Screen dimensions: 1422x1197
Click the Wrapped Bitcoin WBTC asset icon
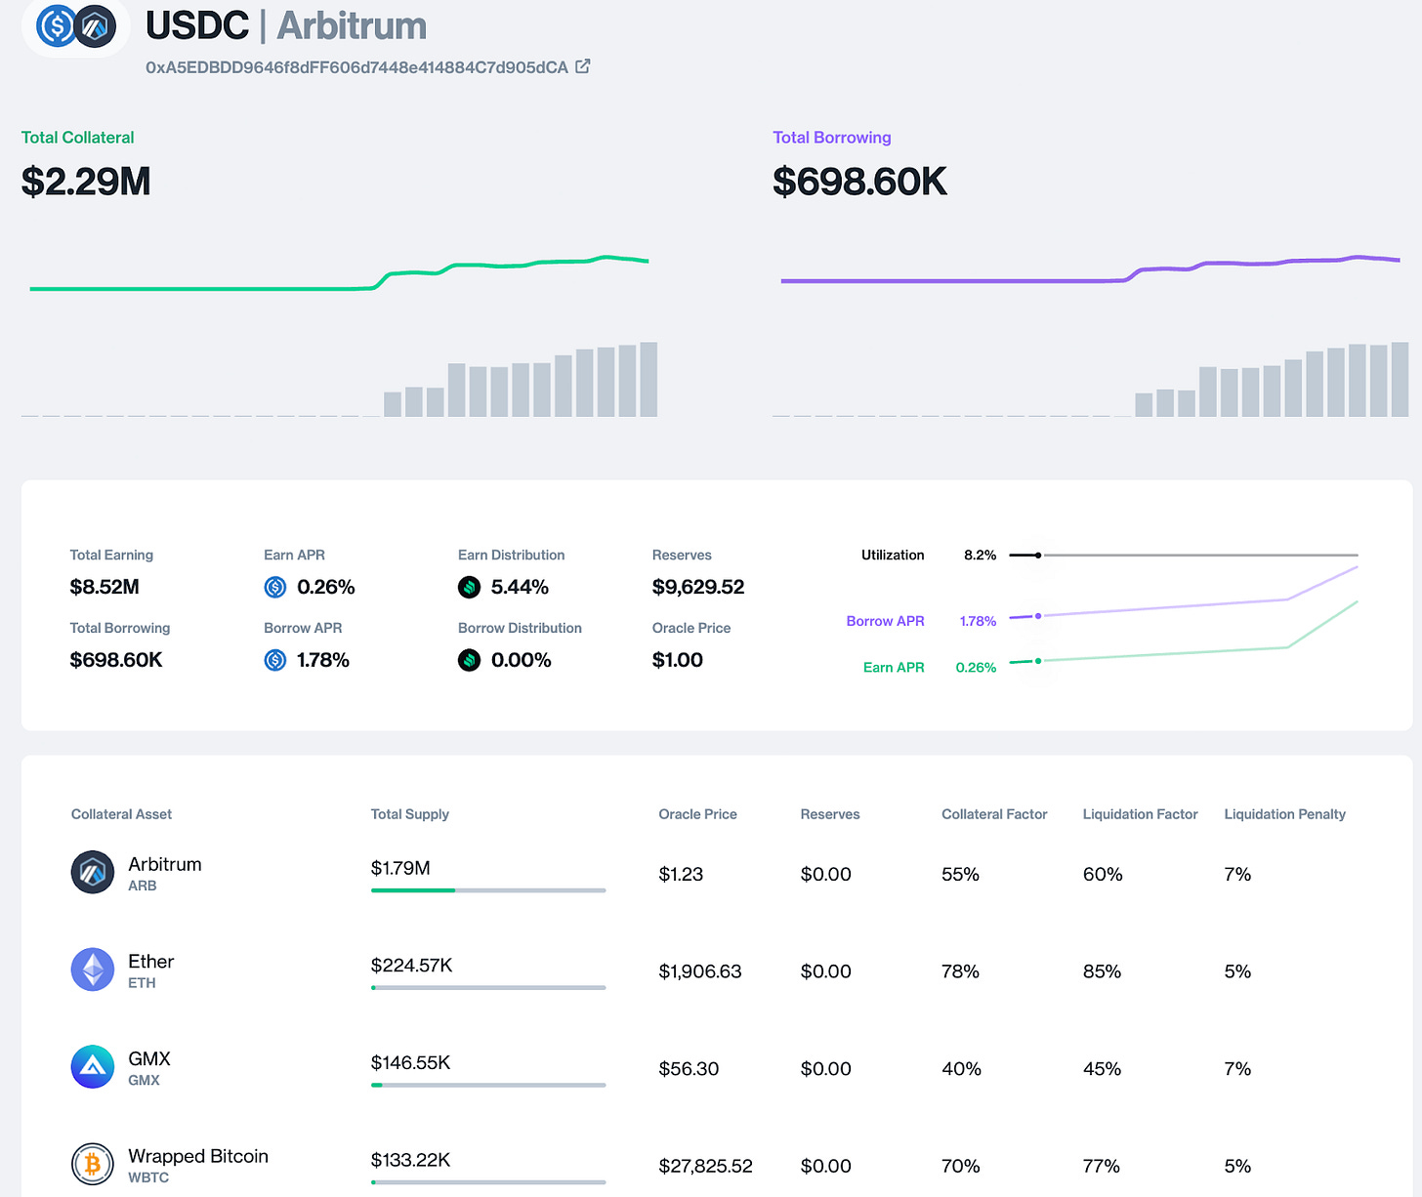click(x=93, y=1164)
